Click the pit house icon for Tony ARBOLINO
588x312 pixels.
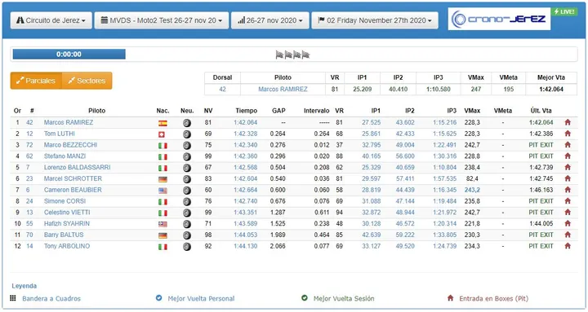pyautogui.click(x=568, y=245)
